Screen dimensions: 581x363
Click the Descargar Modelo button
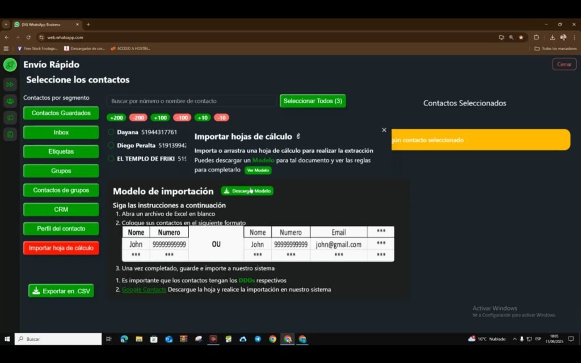[247, 191]
